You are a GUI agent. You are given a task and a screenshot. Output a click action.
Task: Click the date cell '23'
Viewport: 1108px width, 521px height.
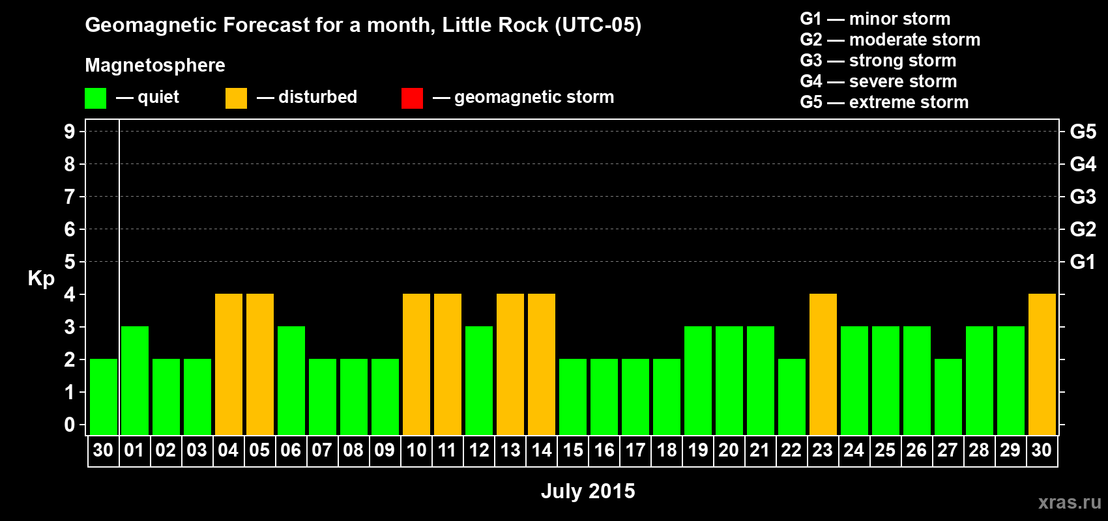pyautogui.click(x=823, y=451)
